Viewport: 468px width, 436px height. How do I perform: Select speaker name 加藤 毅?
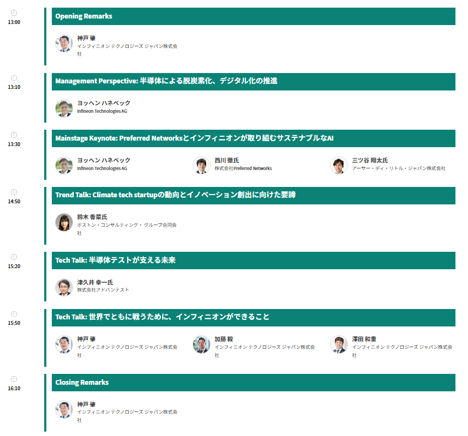pyautogui.click(x=224, y=339)
